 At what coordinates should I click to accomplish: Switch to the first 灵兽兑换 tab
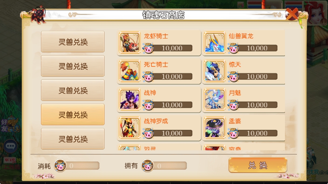[73, 42]
